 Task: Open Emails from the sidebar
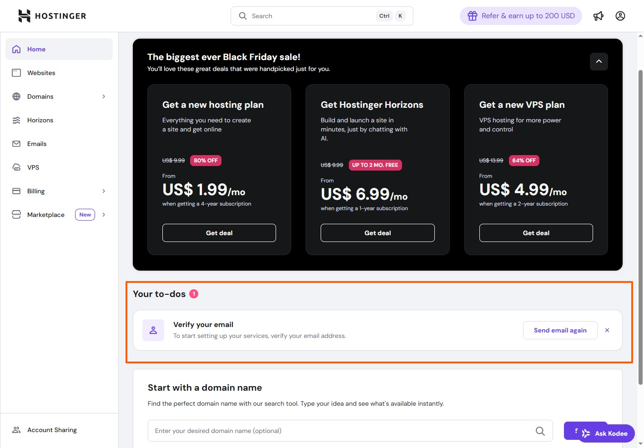[x=37, y=144]
